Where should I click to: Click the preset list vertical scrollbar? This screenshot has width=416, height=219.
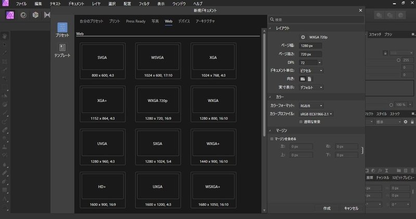[264, 84]
